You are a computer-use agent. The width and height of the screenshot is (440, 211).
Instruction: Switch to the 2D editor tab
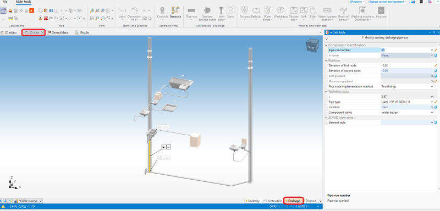point(9,32)
